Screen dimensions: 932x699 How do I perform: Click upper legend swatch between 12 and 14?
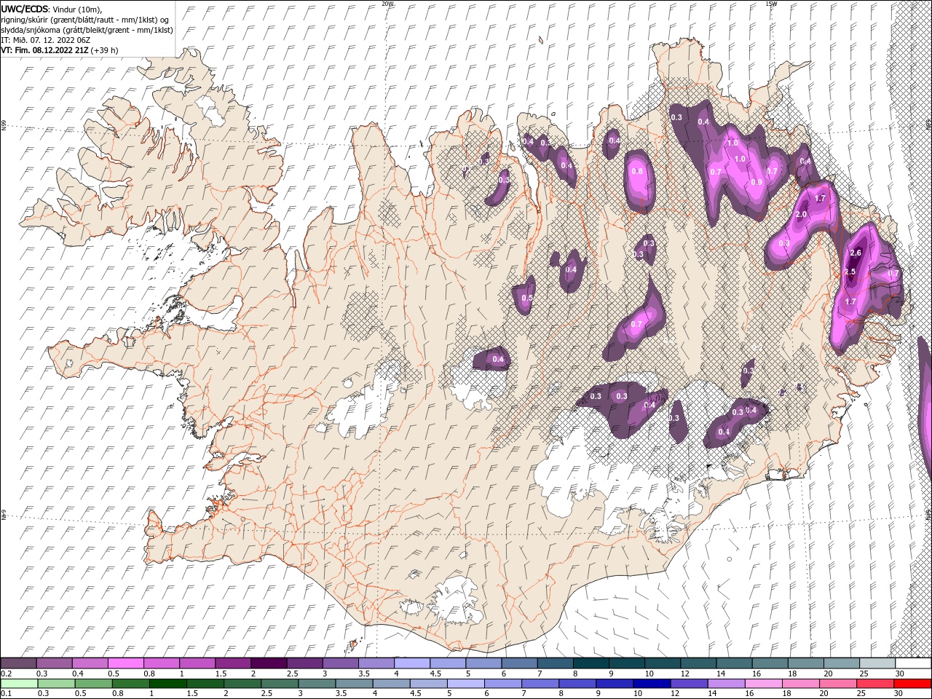[698, 663]
